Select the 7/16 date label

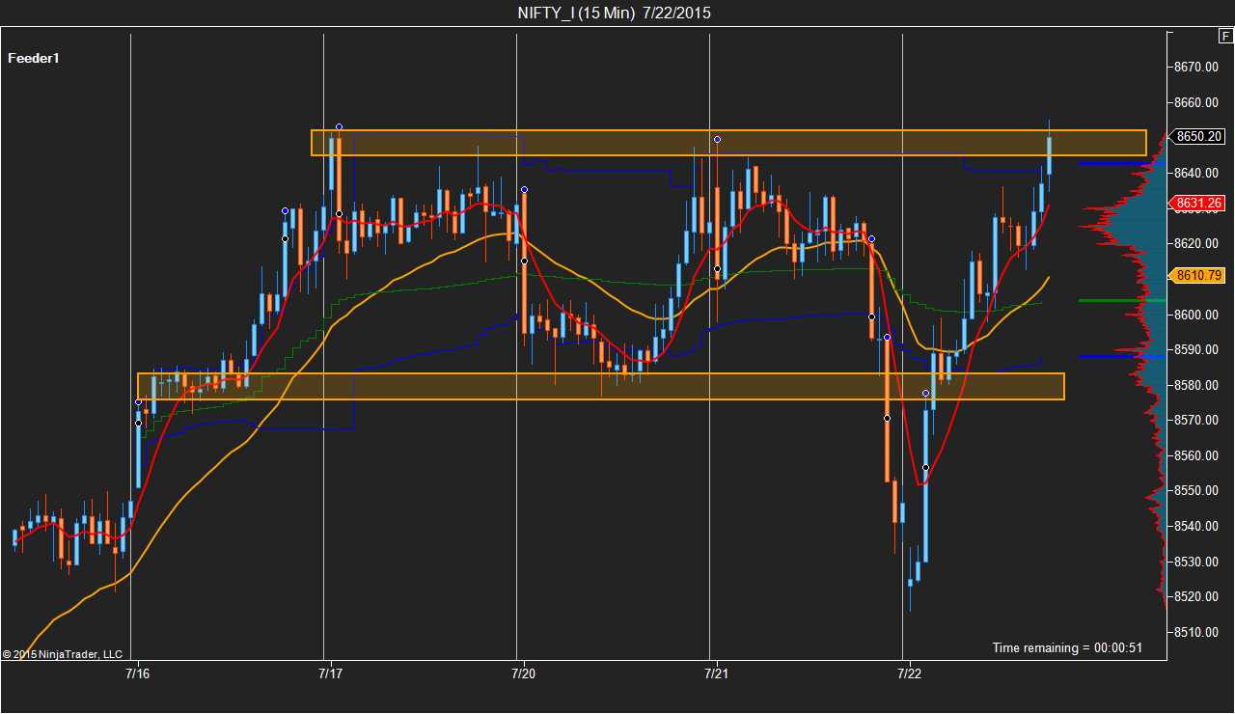(x=137, y=672)
